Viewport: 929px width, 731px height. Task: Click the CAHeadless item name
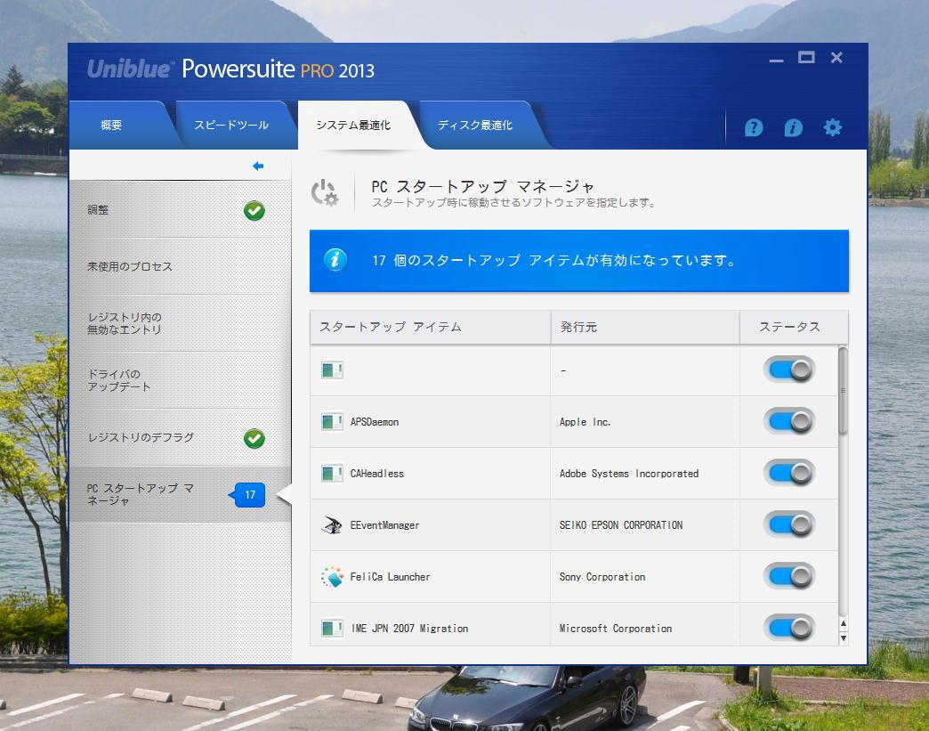pyautogui.click(x=376, y=474)
